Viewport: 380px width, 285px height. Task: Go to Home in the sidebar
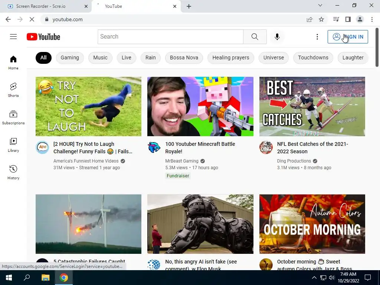click(x=13, y=63)
